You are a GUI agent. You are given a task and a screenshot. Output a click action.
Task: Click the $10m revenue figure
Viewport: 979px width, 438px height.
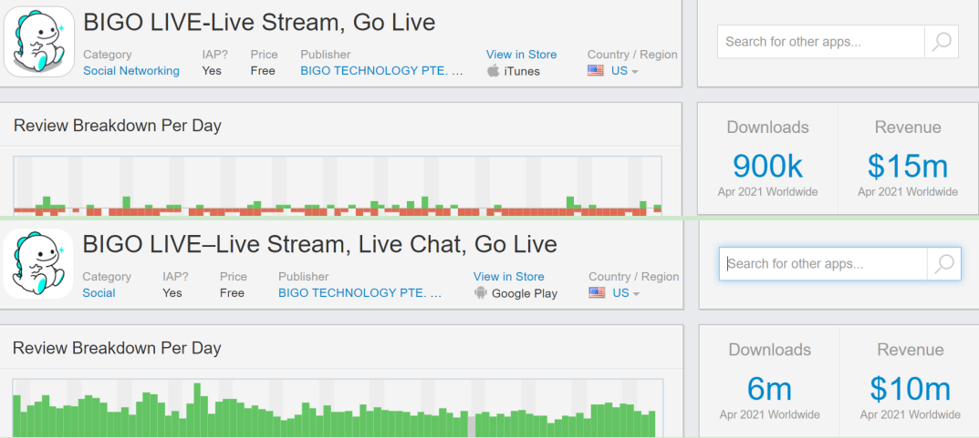910,389
